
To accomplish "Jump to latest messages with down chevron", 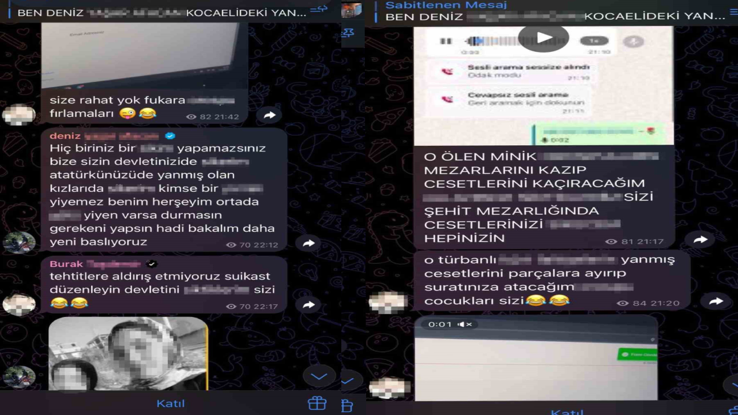I will pyautogui.click(x=319, y=376).
